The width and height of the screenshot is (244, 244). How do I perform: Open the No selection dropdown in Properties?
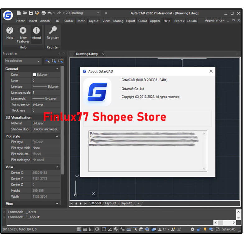pyautogui.click(x=22, y=61)
